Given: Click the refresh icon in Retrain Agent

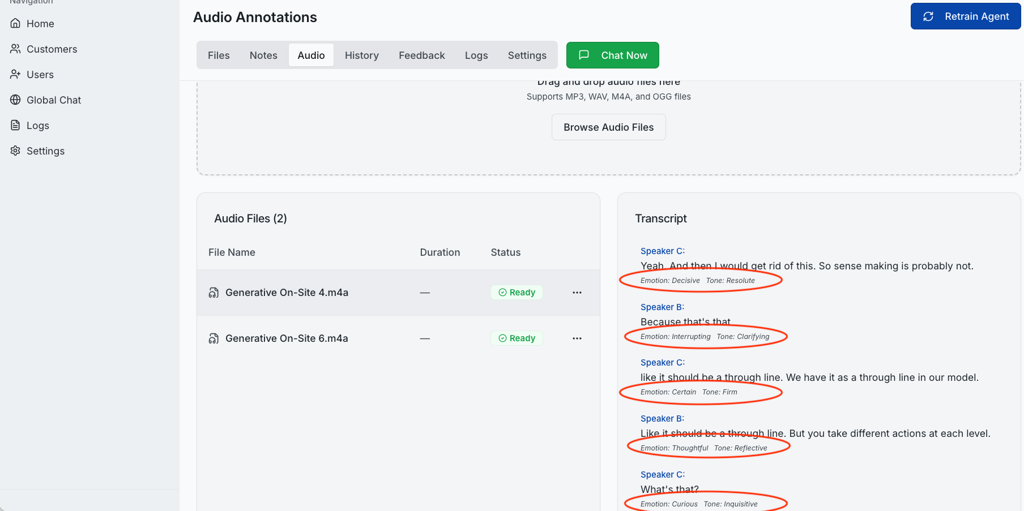Looking at the screenshot, I should click(928, 16).
